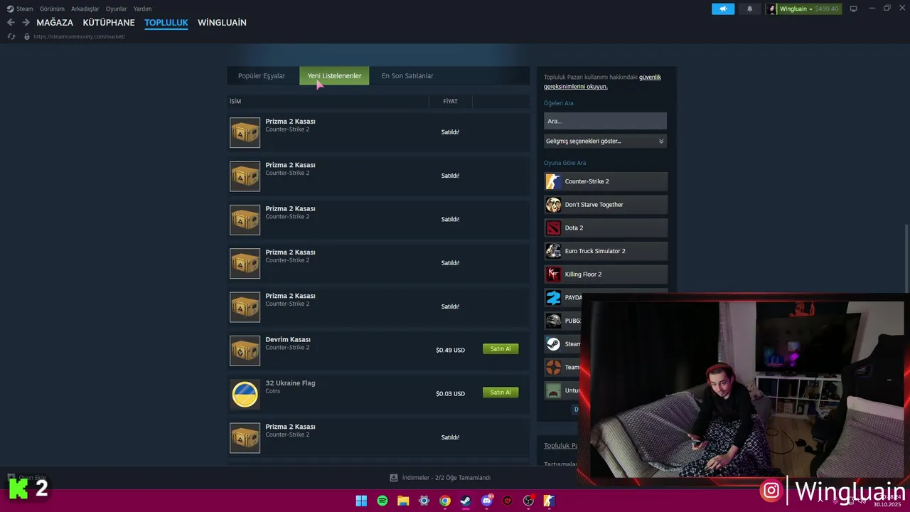Click the FİYAT column header
The image size is (910, 512).
coord(450,102)
